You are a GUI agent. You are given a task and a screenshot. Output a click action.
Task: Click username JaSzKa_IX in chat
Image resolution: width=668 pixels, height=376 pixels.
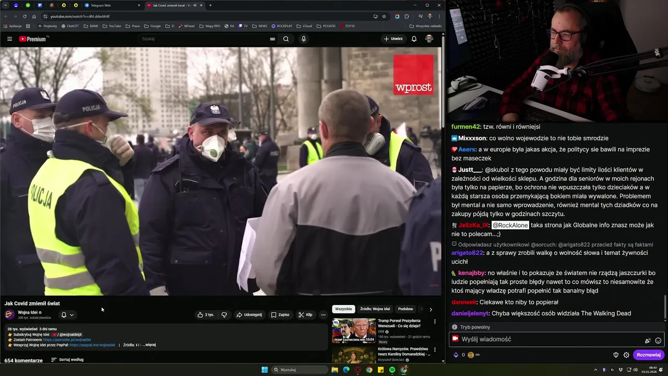click(473, 225)
